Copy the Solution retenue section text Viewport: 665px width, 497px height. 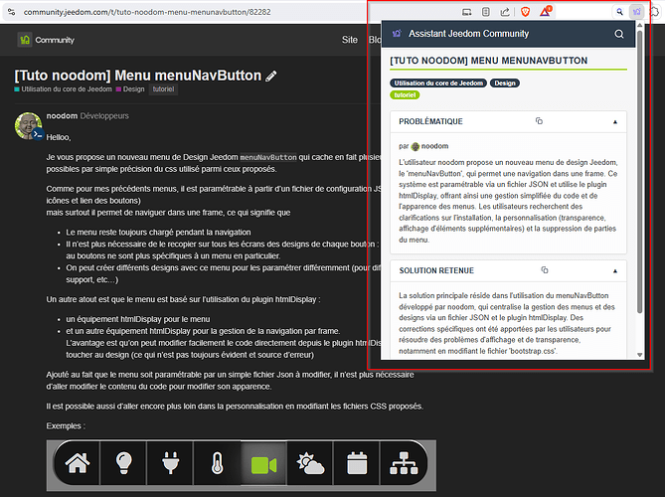[546, 270]
